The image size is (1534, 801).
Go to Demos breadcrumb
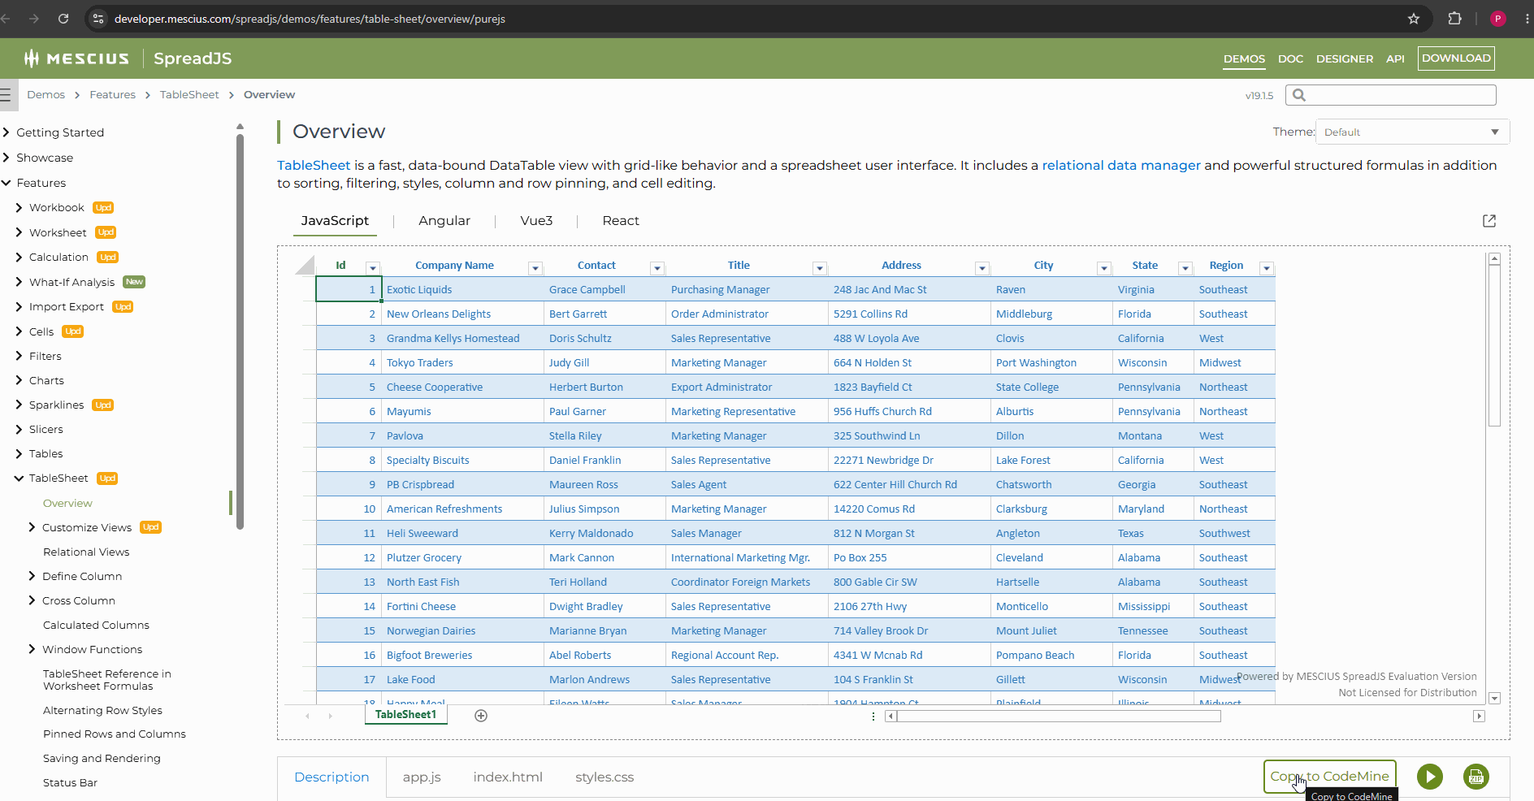click(x=45, y=95)
